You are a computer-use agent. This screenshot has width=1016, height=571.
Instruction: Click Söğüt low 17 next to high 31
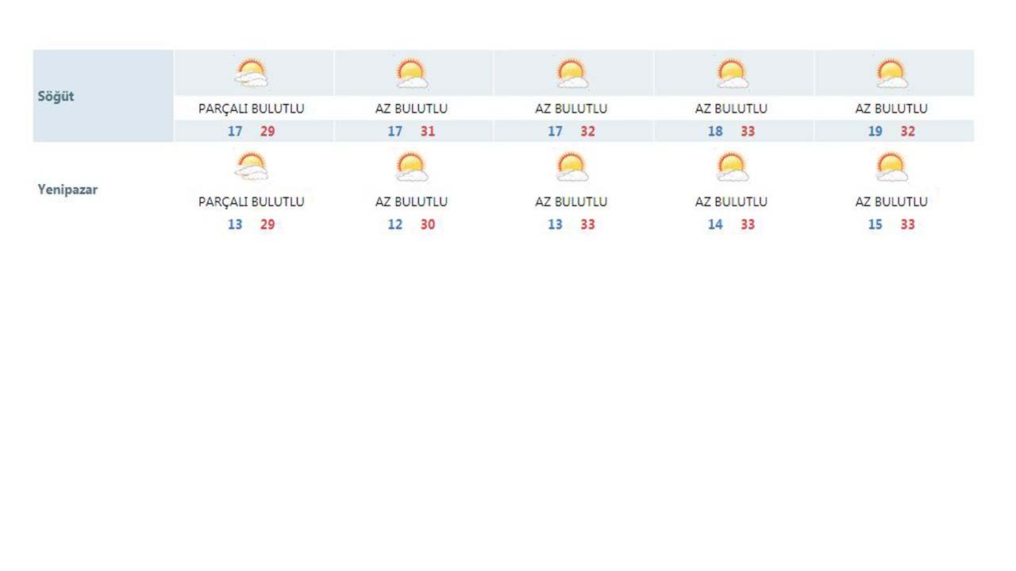(395, 132)
